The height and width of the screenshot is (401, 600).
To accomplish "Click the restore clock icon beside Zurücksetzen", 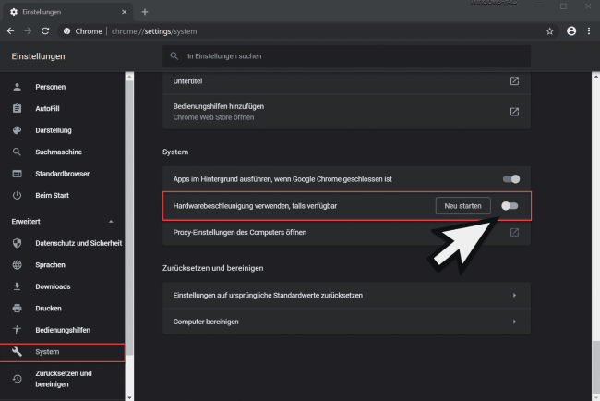I will click(x=17, y=379).
